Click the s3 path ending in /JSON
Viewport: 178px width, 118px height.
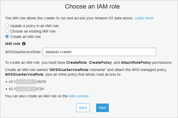(27, 82)
